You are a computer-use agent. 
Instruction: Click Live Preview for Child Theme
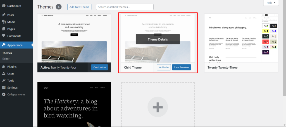[x=182, y=67]
